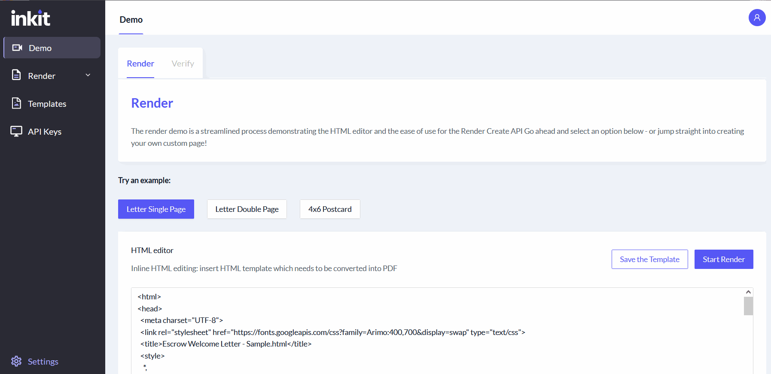Load the Letter Double Page example

[247, 209]
